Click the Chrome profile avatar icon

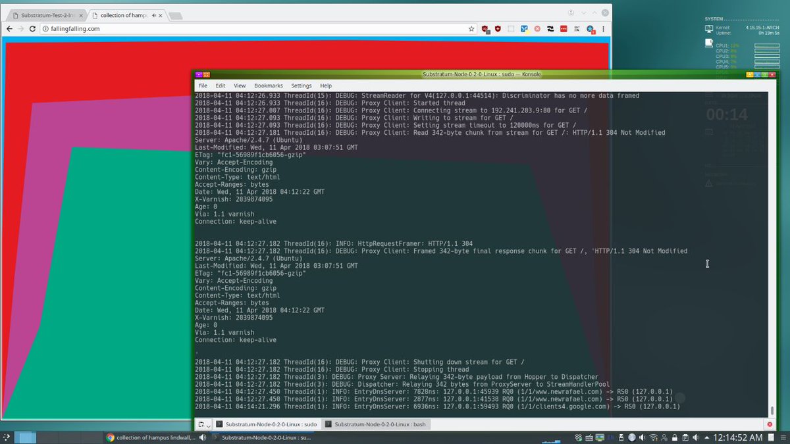[x=571, y=11]
